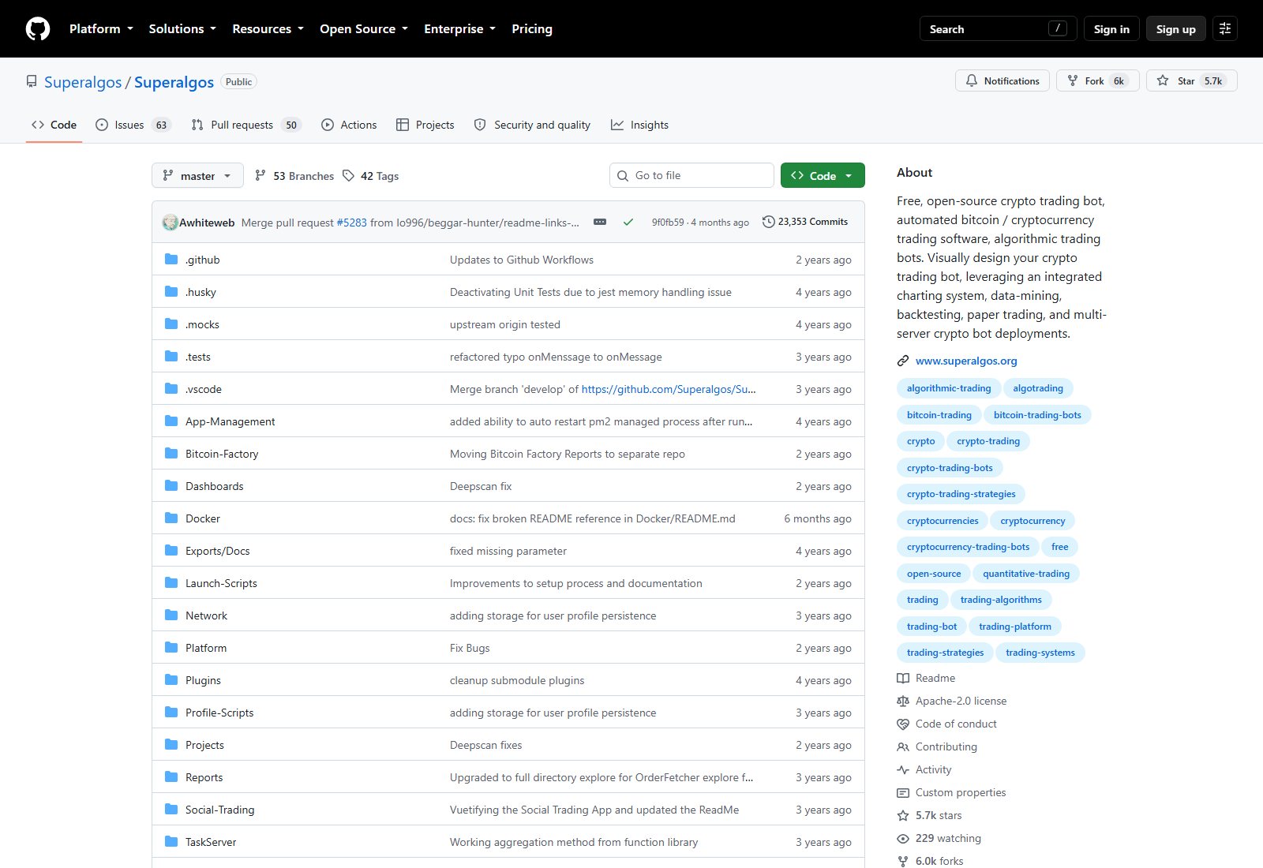
Task: Focus the header Search field
Action: click(999, 29)
